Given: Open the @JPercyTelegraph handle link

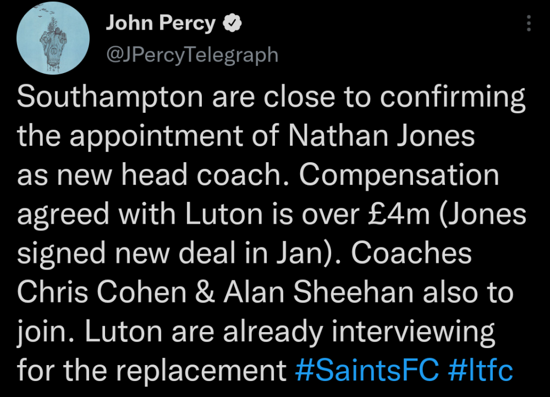Looking at the screenshot, I should pos(191,54).
